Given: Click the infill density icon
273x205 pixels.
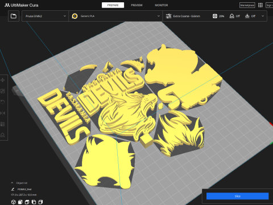Looking at the screenshot, I should click(215, 16).
